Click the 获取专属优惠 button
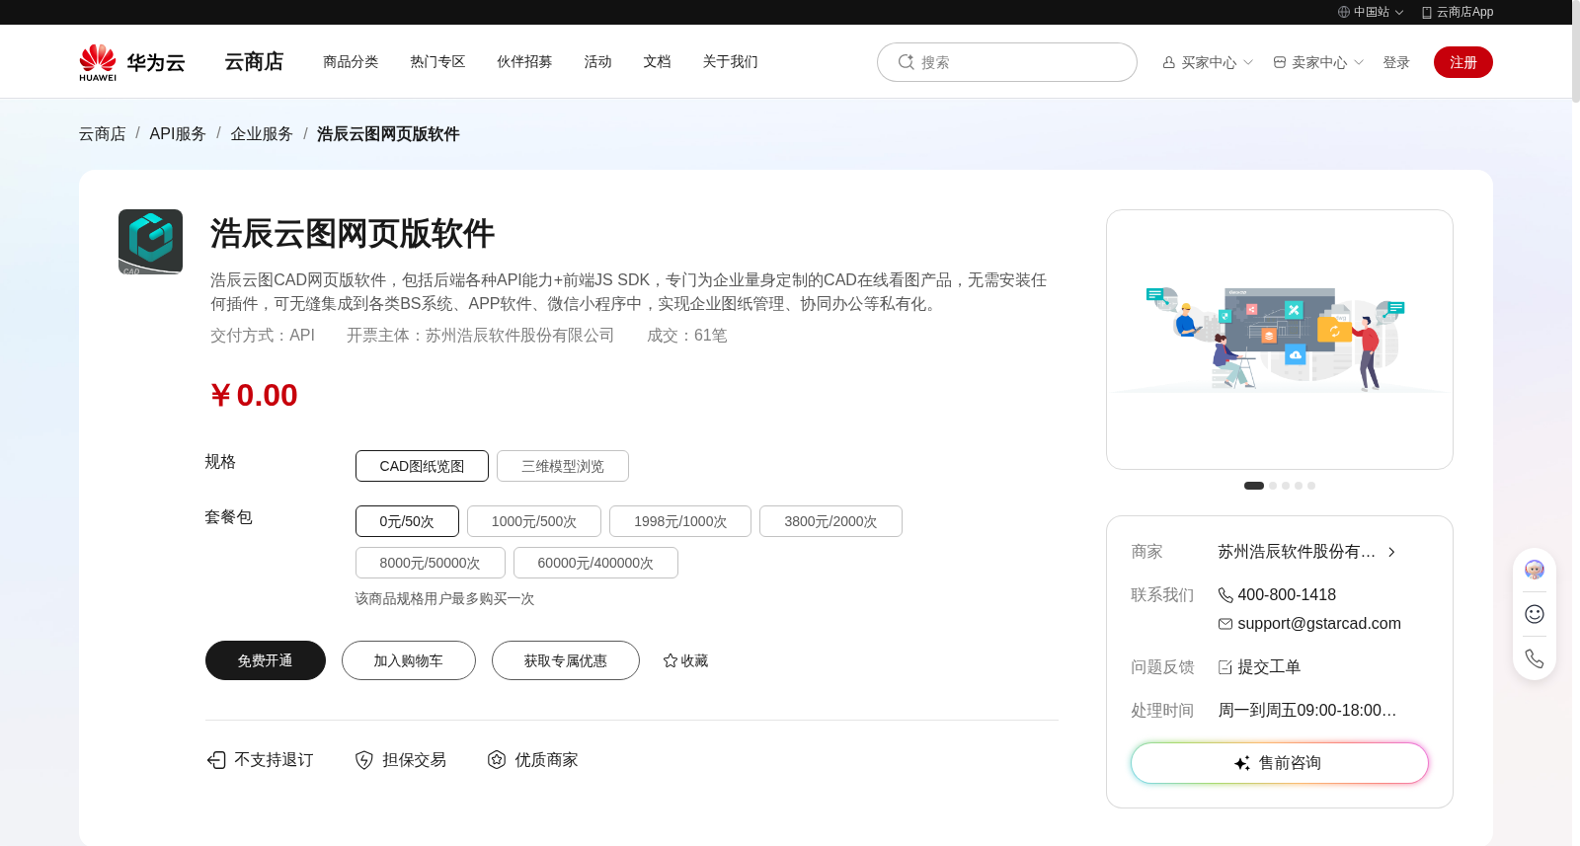The width and height of the screenshot is (1580, 846). pos(566,660)
